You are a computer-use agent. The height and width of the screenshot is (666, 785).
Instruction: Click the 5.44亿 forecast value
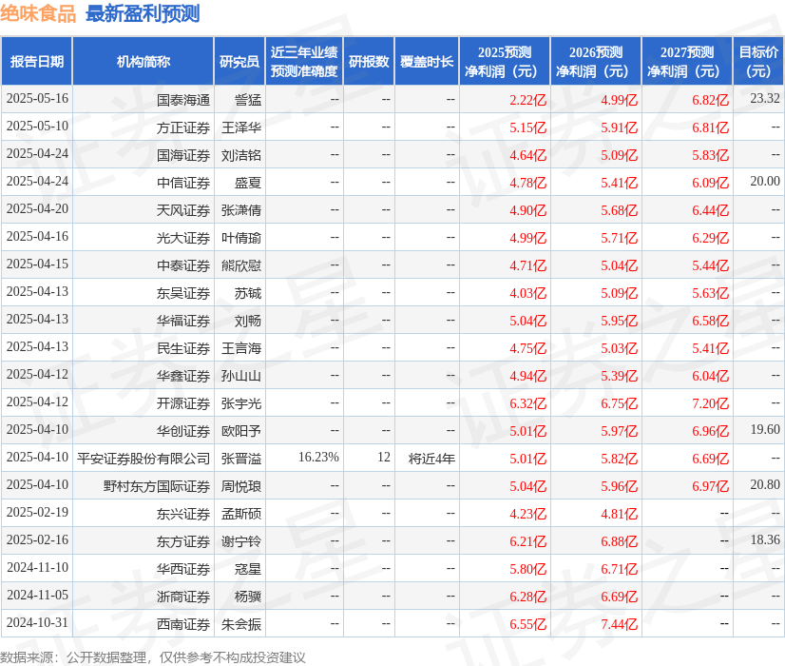[711, 265]
